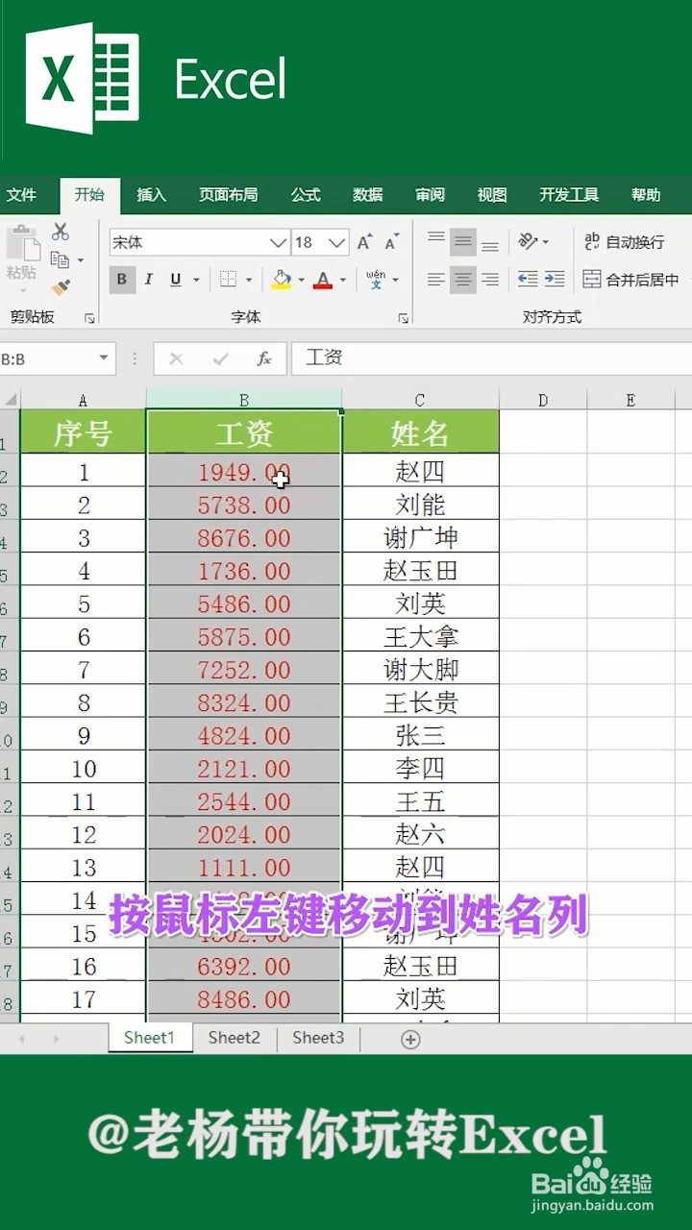Enable 自动换行 wrap text

624,242
